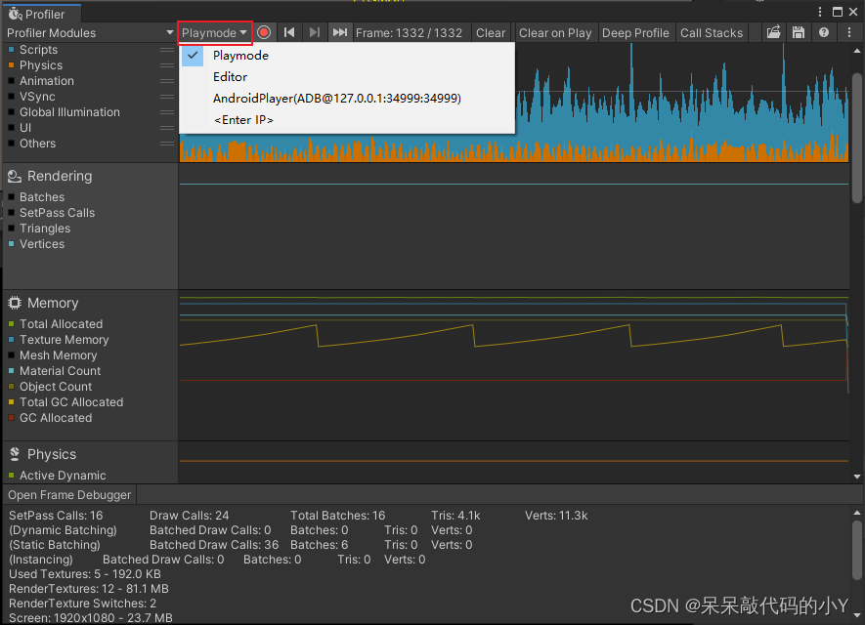Toggle VSync series color box
Image resolution: width=865 pixels, height=625 pixels.
pos(11,97)
